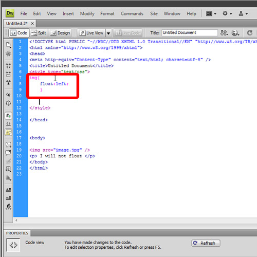
Task: Open the Extend Dreamweaver gear dropdown
Action: [x=227, y=13]
